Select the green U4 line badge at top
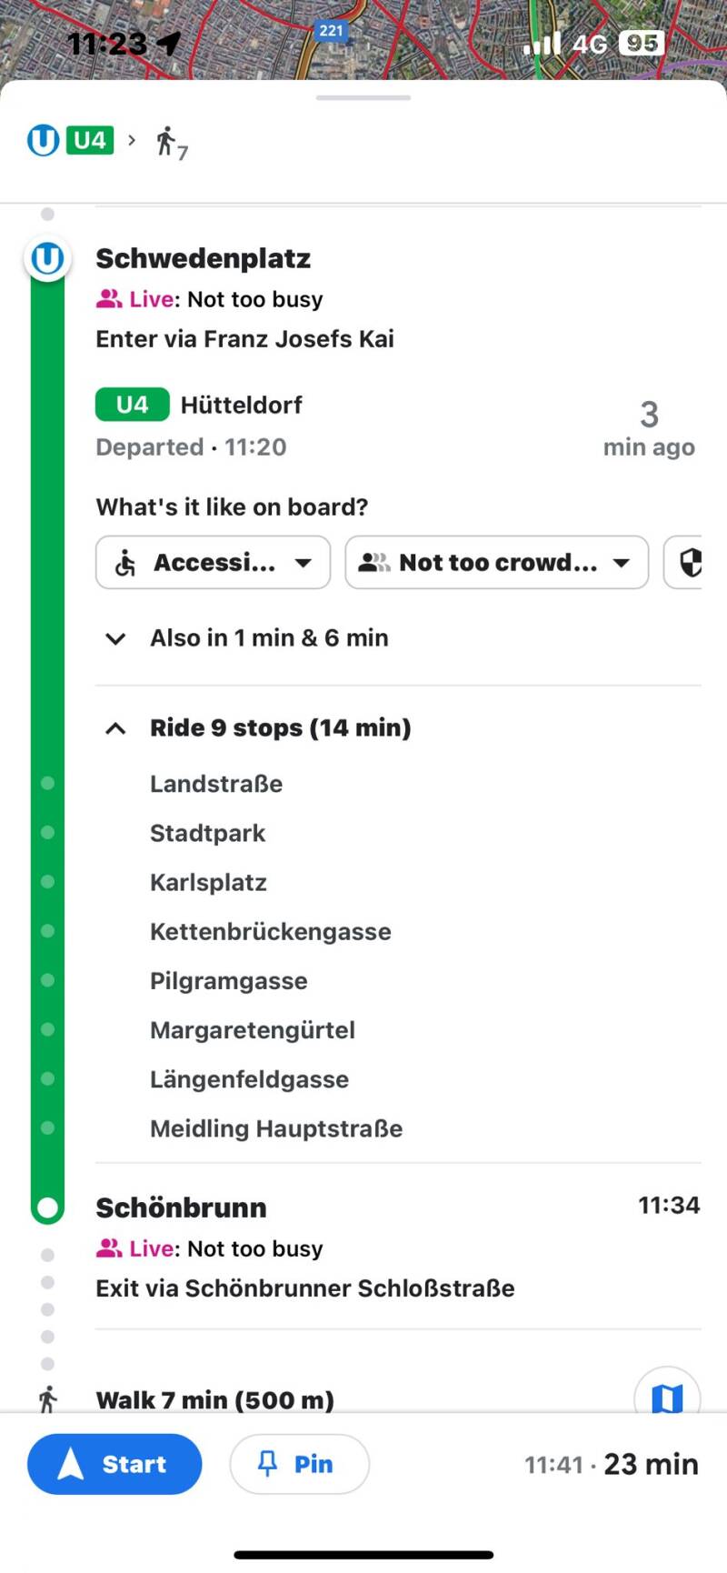The image size is (727, 1573). tap(90, 141)
